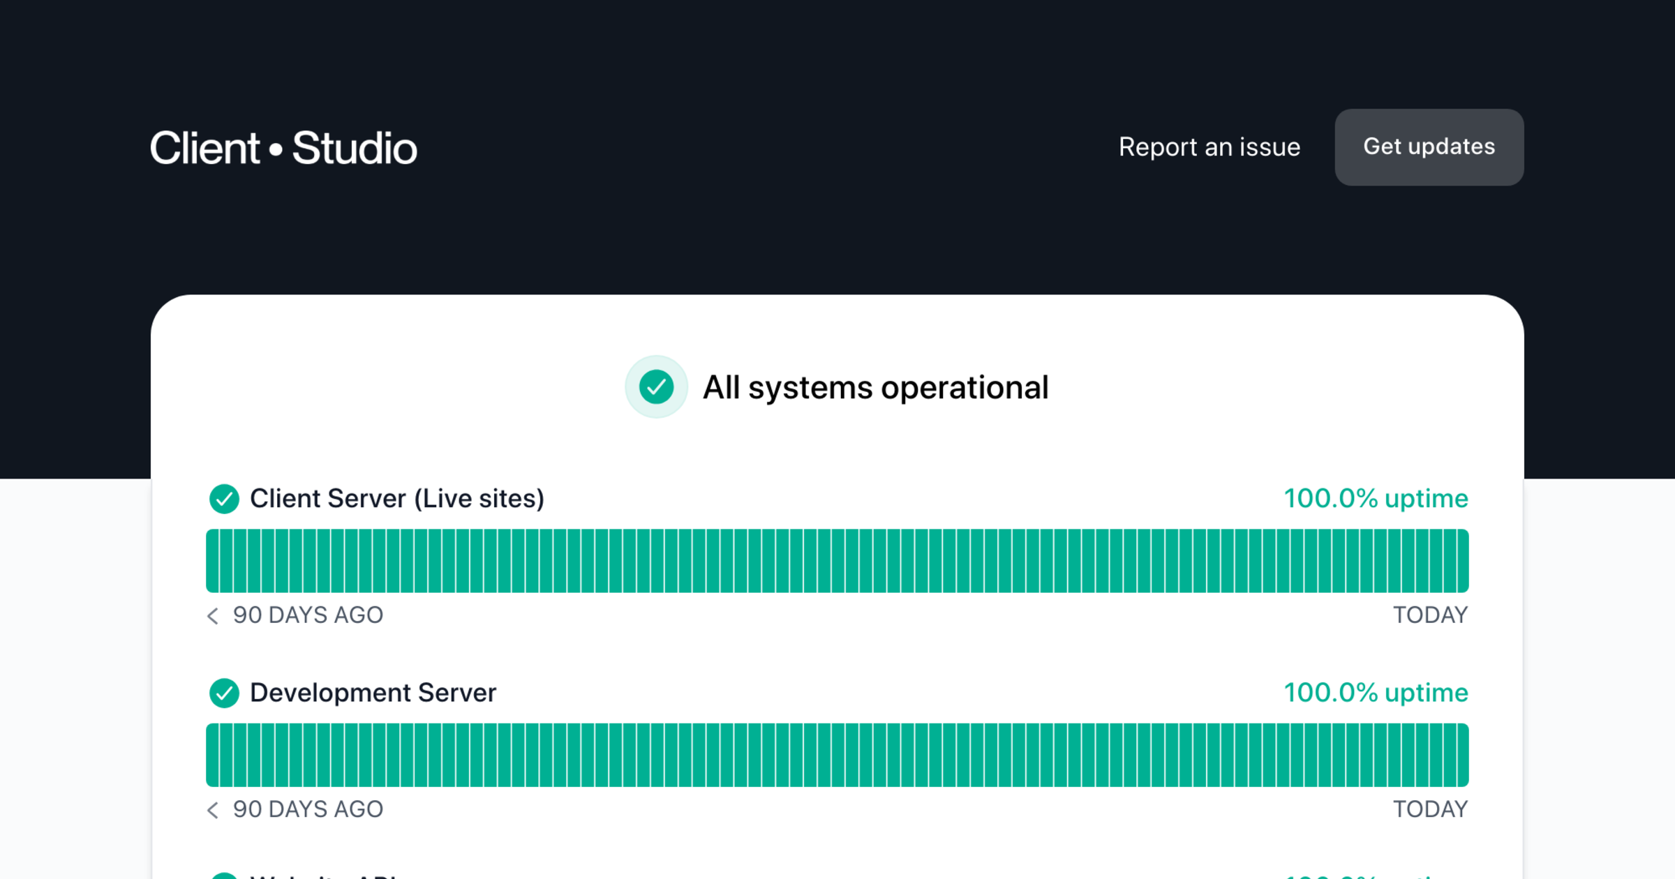Click the 90 DAYS AGO label under Client Server
1675x879 pixels.
tap(308, 615)
